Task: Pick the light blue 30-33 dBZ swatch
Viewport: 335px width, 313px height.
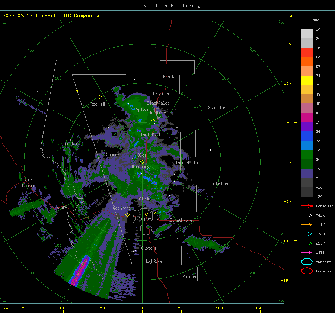Action: (307, 145)
